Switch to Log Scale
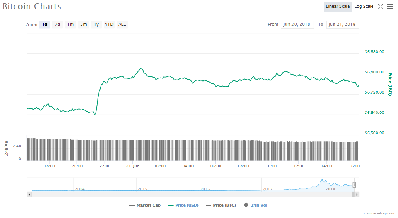This screenshot has width=398, height=218. pos(364,7)
